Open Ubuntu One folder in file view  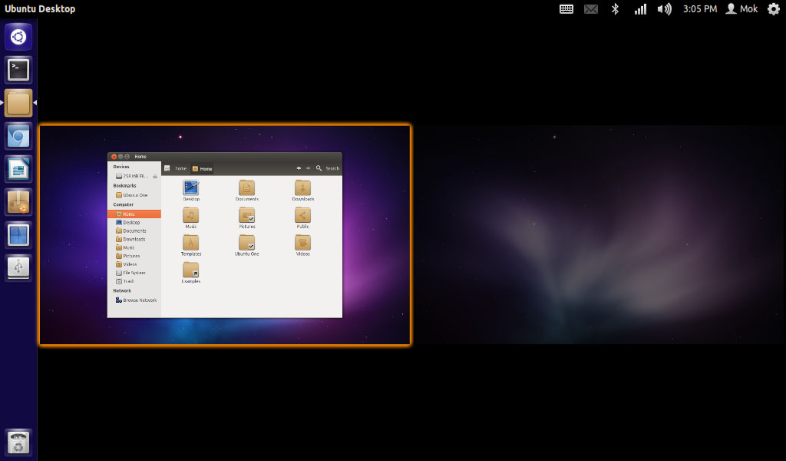[246, 245]
